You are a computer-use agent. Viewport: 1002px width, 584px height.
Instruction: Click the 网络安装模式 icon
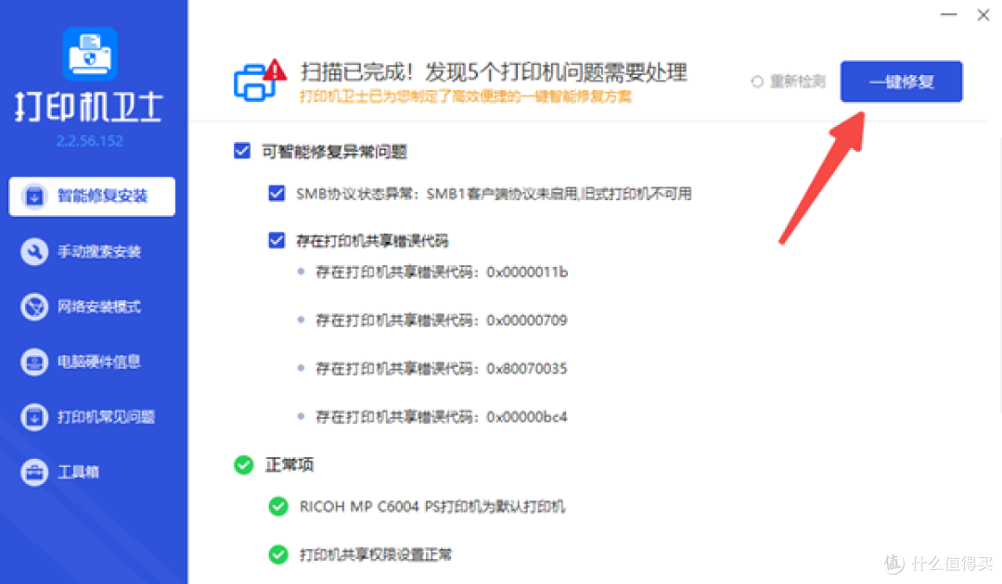click(34, 307)
